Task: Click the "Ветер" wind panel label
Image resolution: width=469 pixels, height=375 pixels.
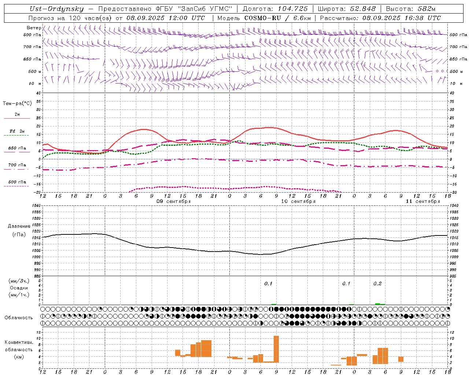Action: (34, 28)
